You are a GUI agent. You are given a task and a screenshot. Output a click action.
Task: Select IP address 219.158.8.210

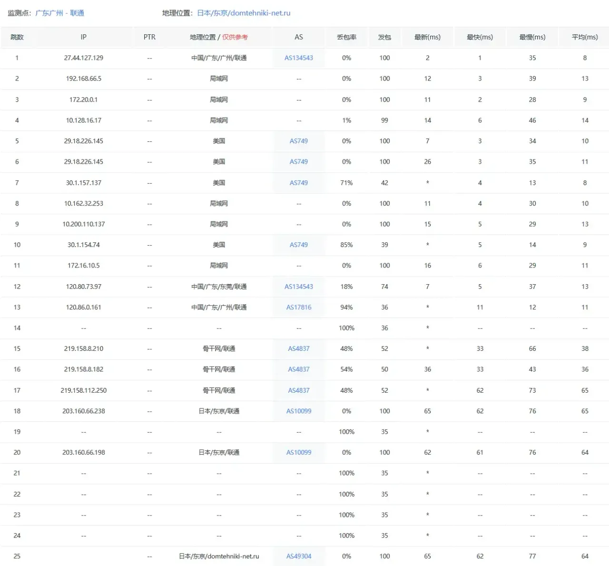point(84,348)
